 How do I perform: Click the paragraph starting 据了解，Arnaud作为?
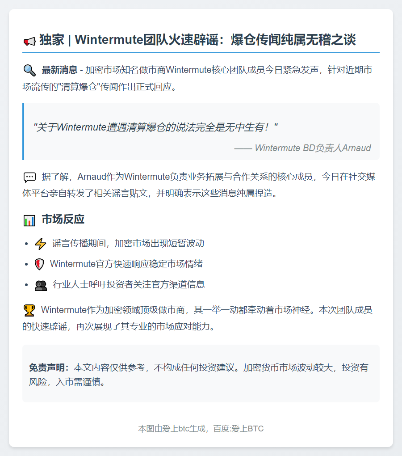point(199,185)
